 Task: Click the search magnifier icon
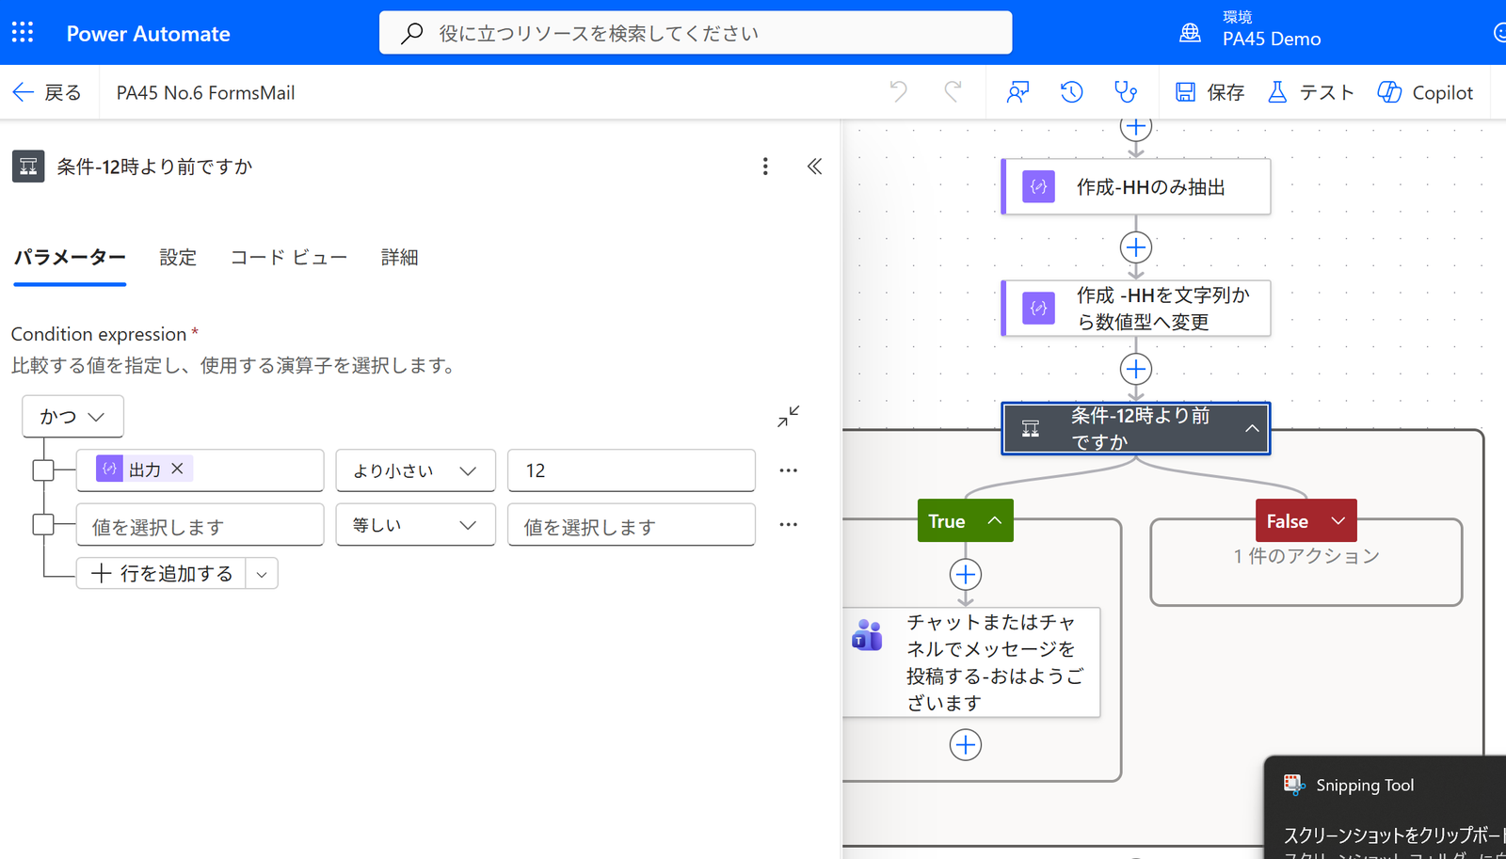coord(411,33)
